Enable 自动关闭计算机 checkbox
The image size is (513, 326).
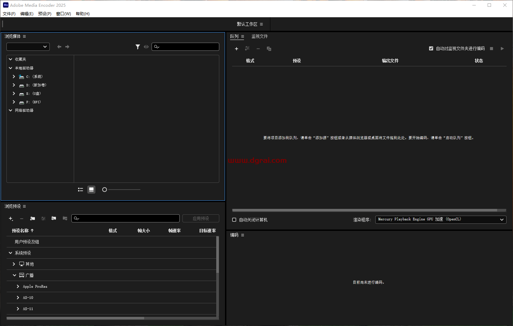click(234, 220)
